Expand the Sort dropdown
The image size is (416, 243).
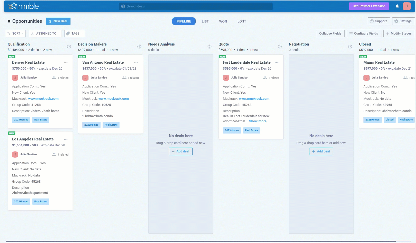(x=15, y=34)
